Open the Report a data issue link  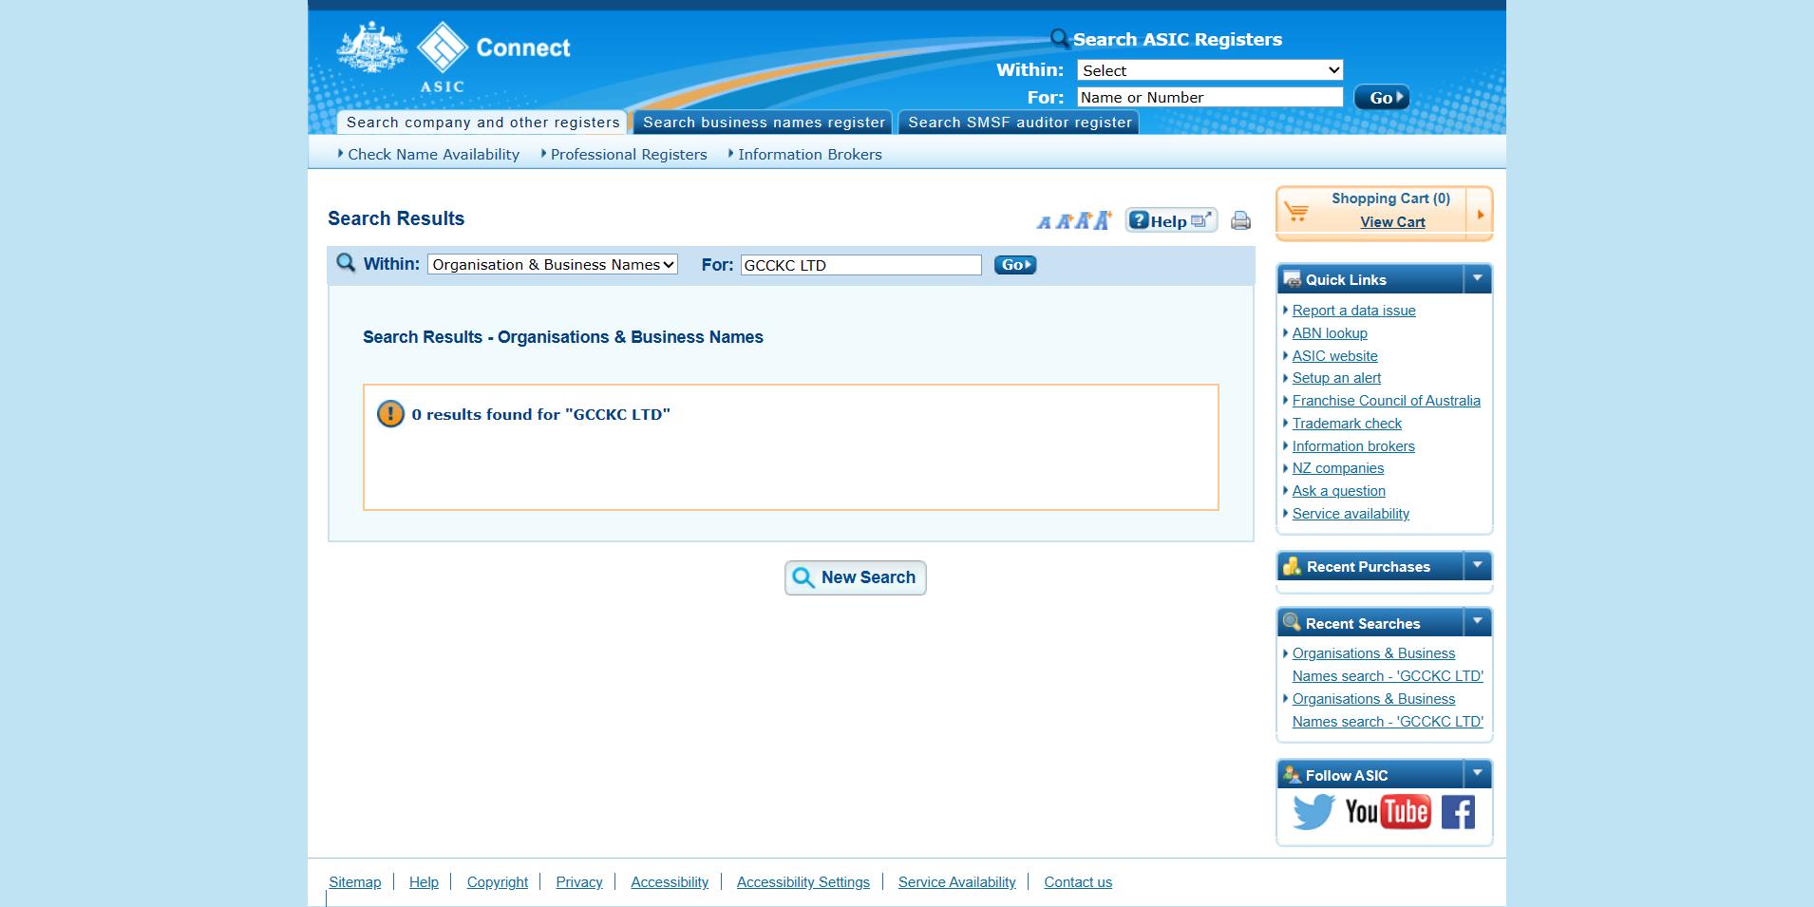coord(1353,311)
